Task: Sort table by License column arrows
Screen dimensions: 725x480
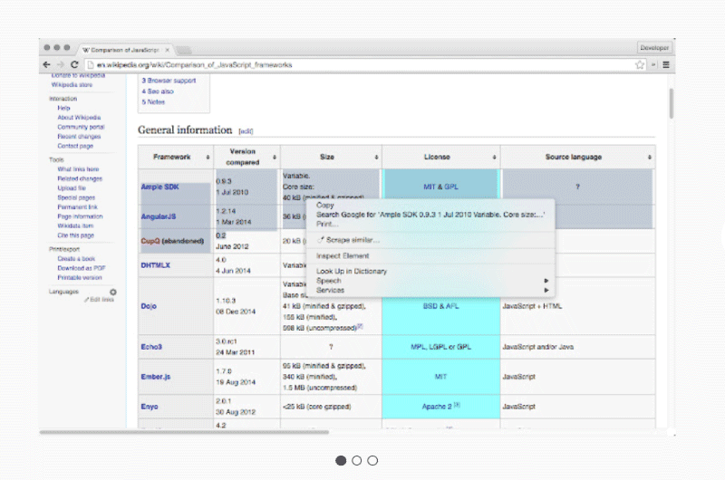Action: coord(494,158)
